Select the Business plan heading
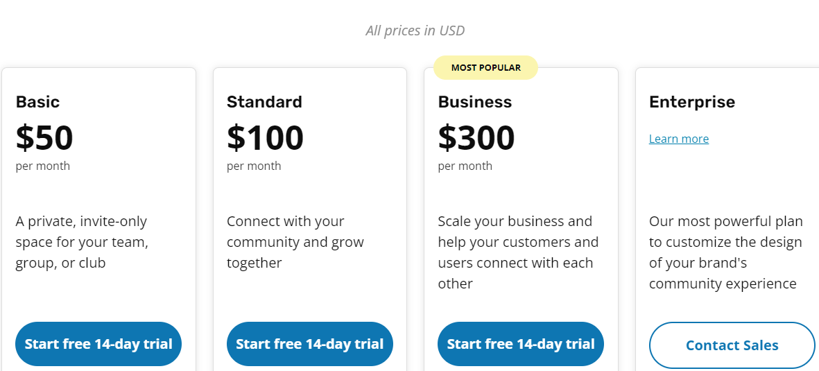Screen dimensions: 819x371 (x=475, y=101)
